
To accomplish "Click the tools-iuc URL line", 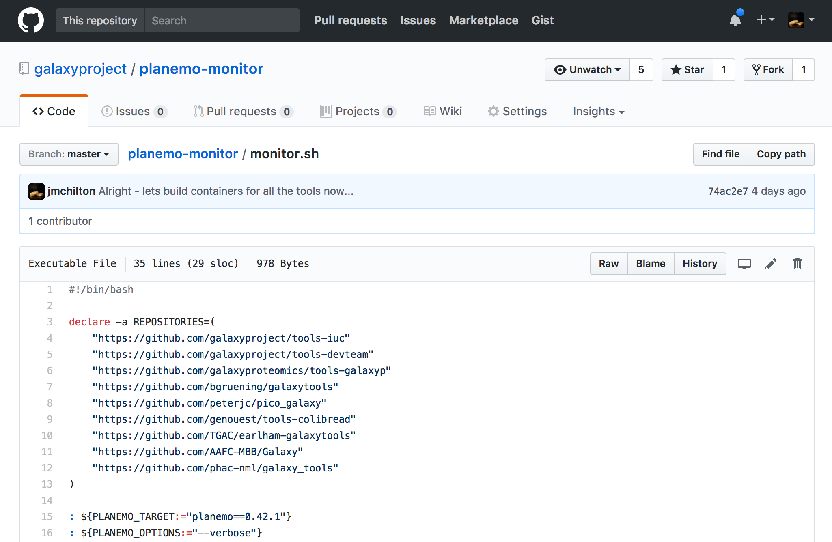I will [x=221, y=338].
